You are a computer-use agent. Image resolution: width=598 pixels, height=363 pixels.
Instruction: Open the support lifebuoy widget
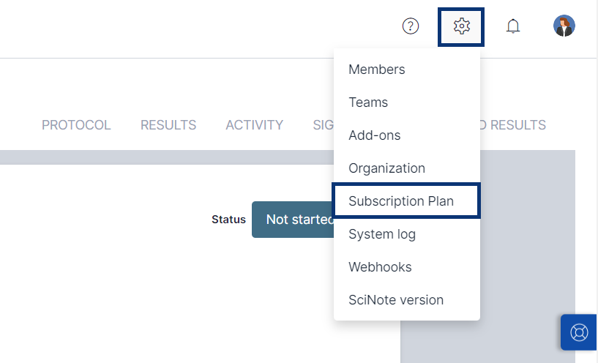point(579,332)
